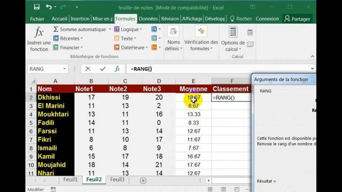The width and height of the screenshot is (342, 192).
Task: Open the Plus de fonctions icon
Action: pos(156,47)
